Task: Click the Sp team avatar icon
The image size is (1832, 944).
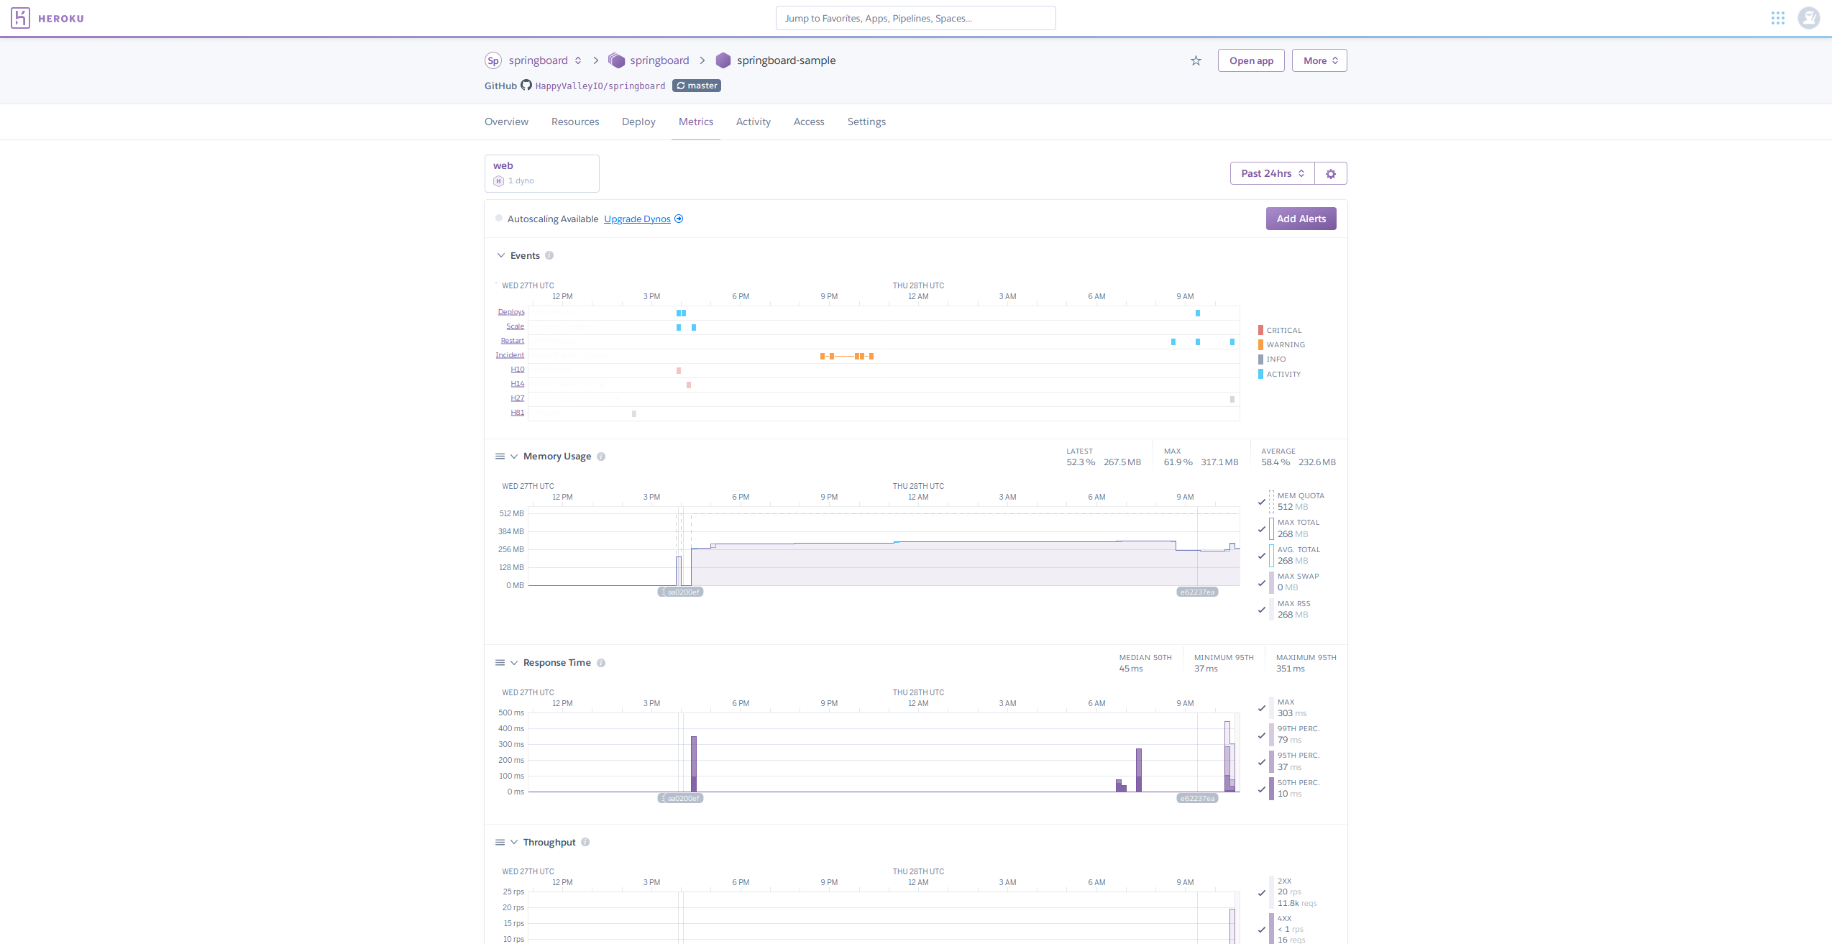Action: coord(493,60)
